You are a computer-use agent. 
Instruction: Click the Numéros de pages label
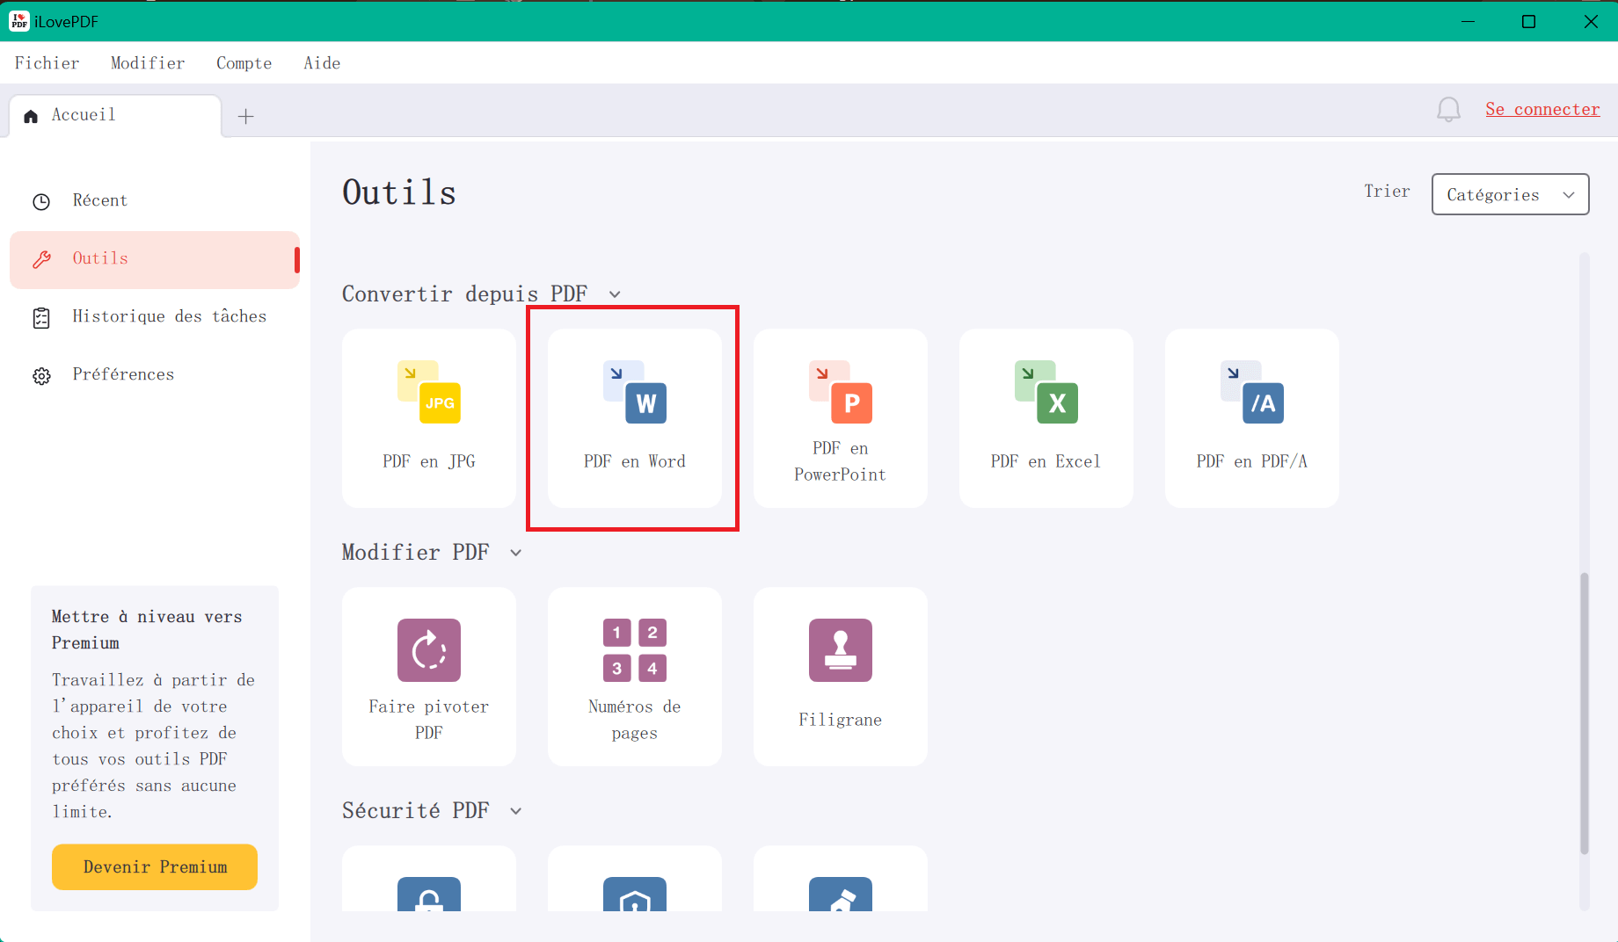click(635, 720)
